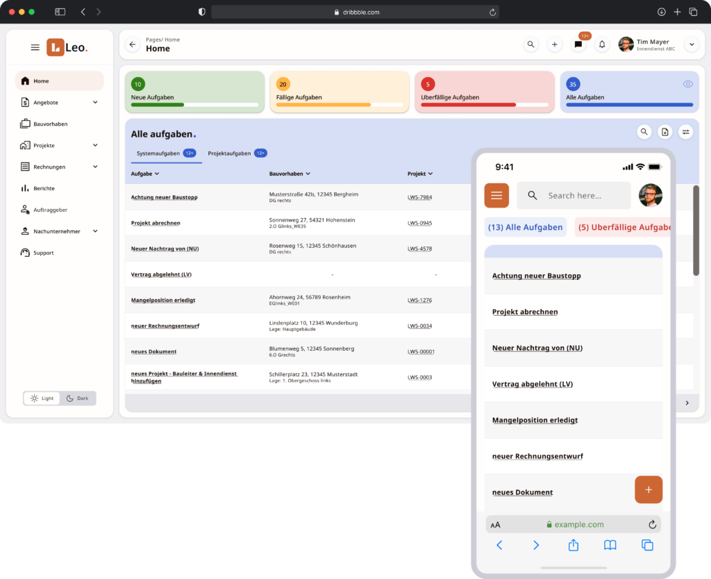The image size is (711, 579).
Task: Select the Systemaufgaben tab
Action: coord(166,153)
